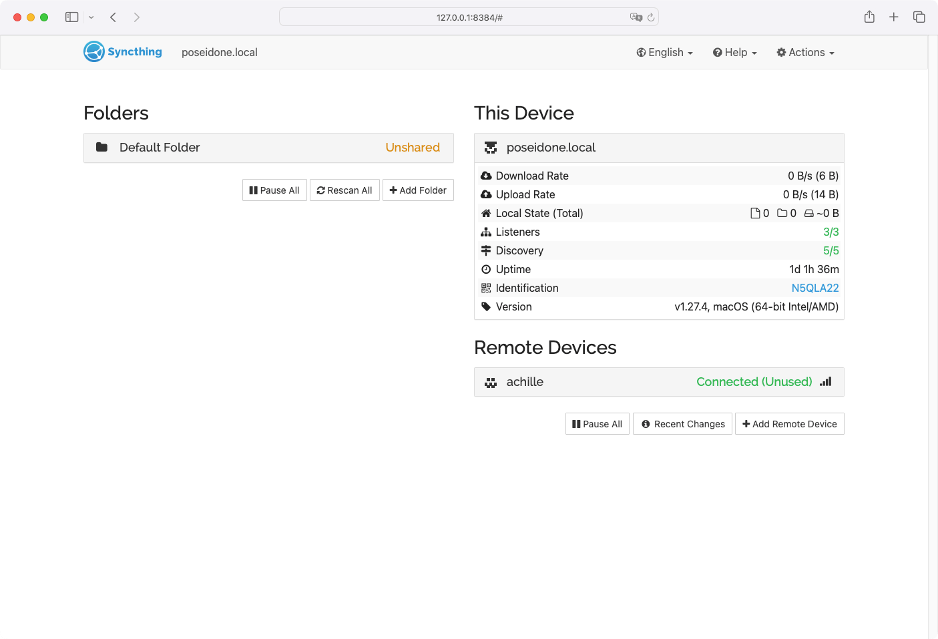Pause all folders
The image size is (938, 639).
point(274,190)
